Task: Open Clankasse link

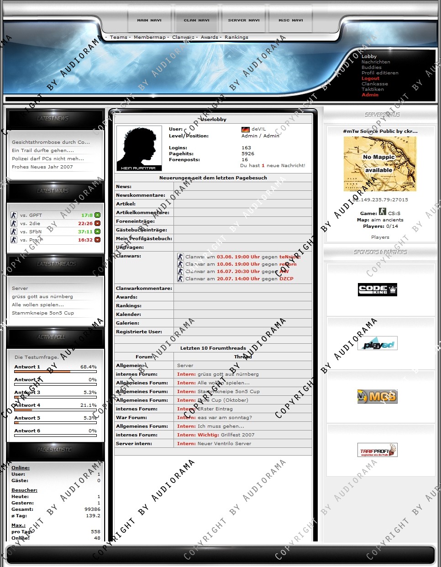Action: [x=375, y=84]
